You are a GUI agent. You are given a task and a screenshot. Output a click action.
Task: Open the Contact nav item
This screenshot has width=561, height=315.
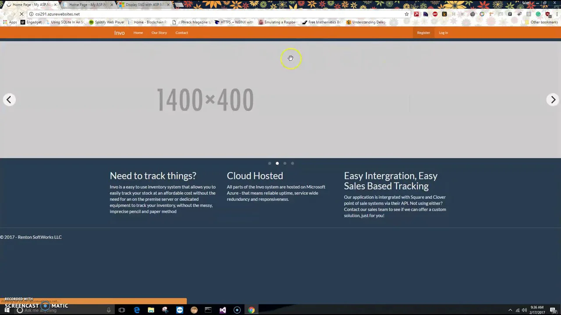tap(182, 33)
